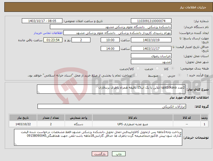
Task: Select the جزیی purchase type radio
Action: (179, 75)
